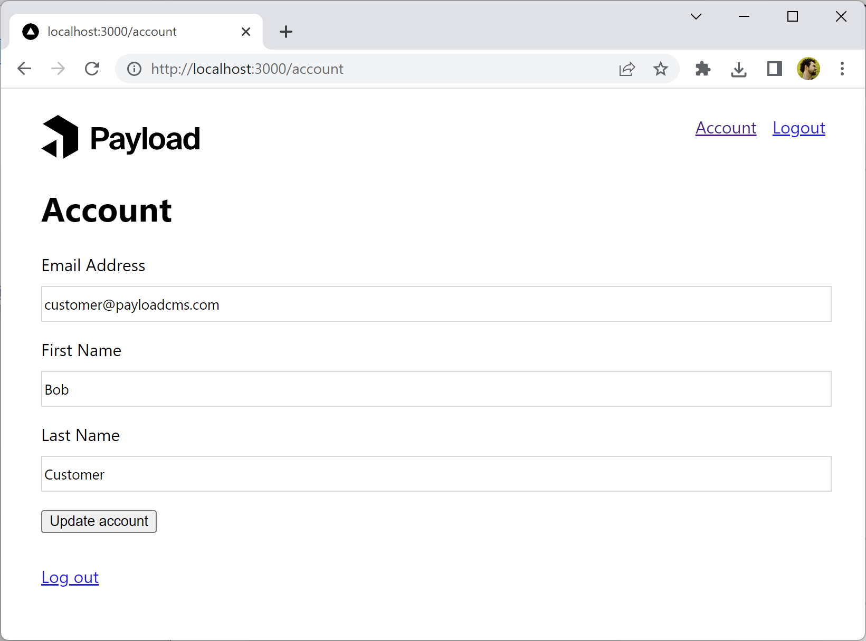
Task: Open the user profile avatar
Action: tap(808, 69)
